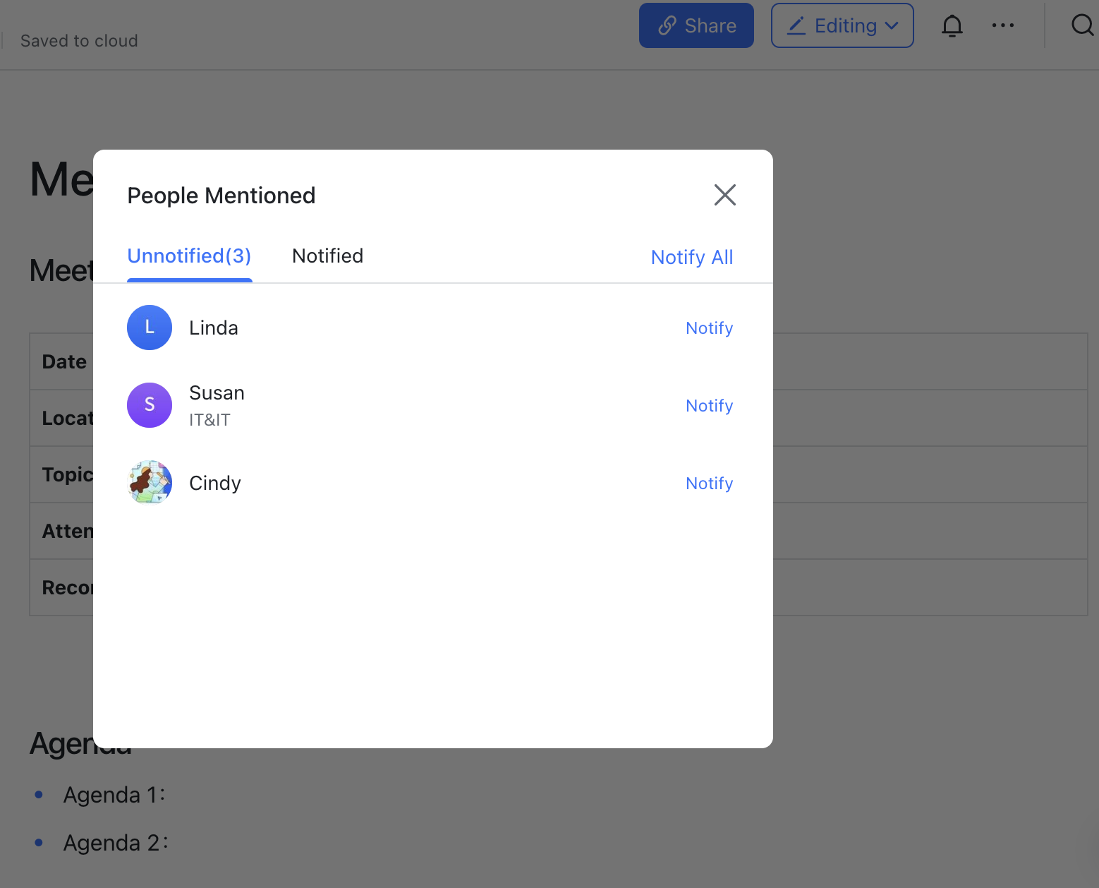Click Cindy's profile picture

point(150,483)
